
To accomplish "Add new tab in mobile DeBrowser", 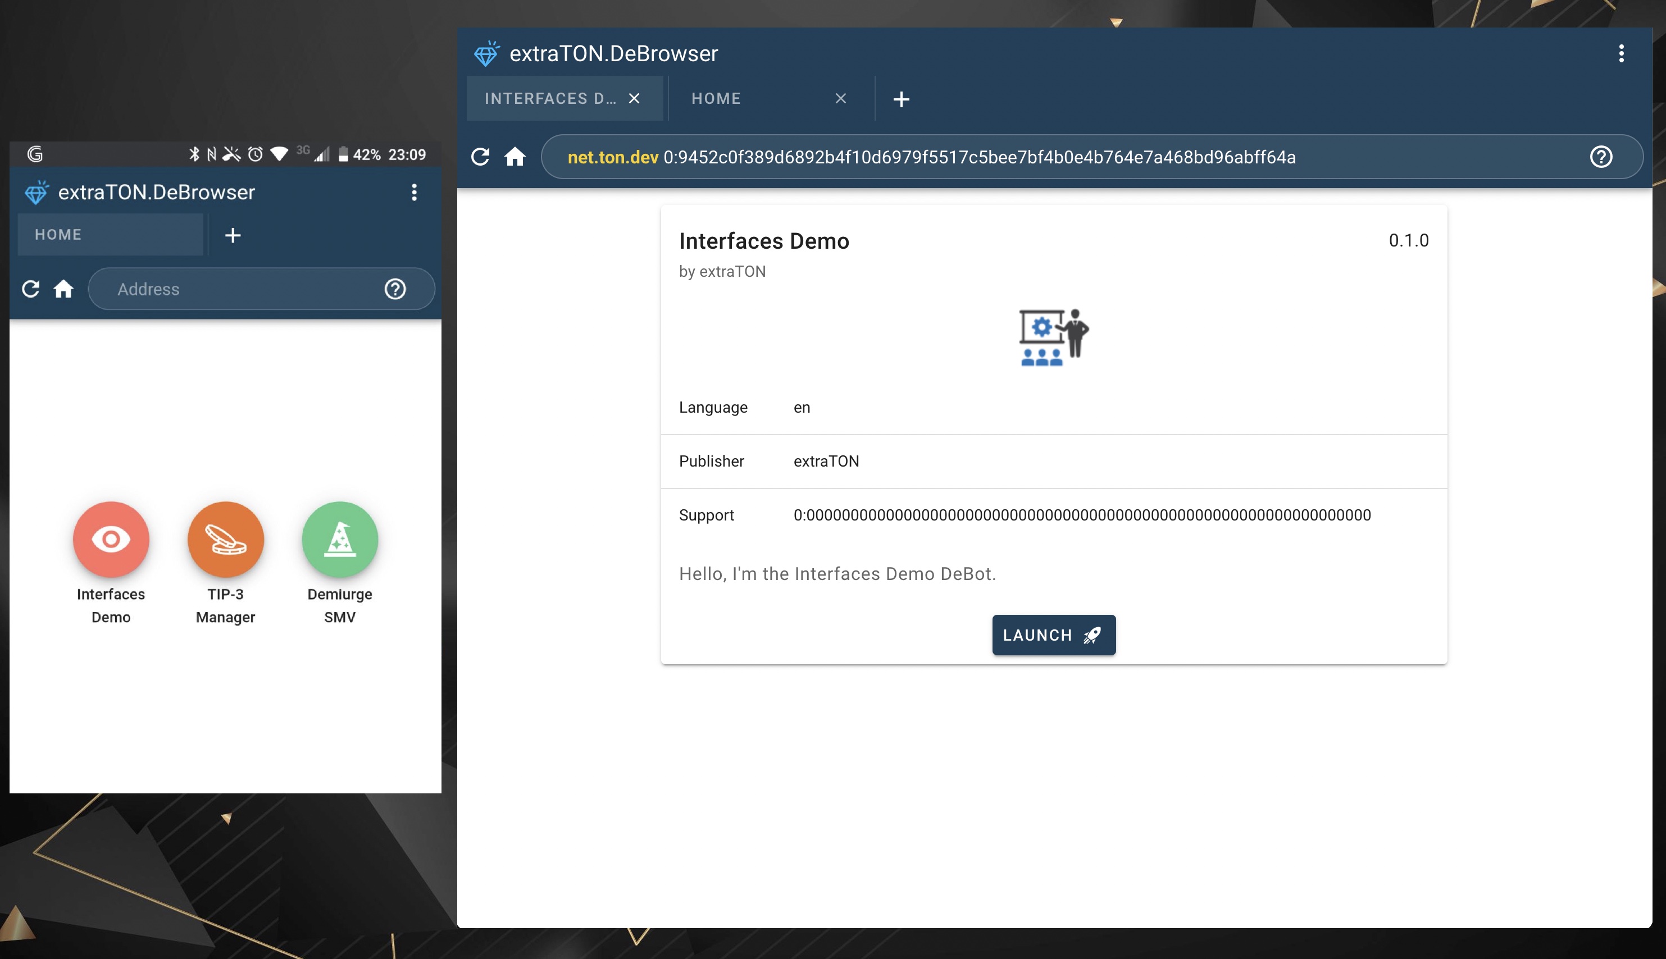I will 233,235.
